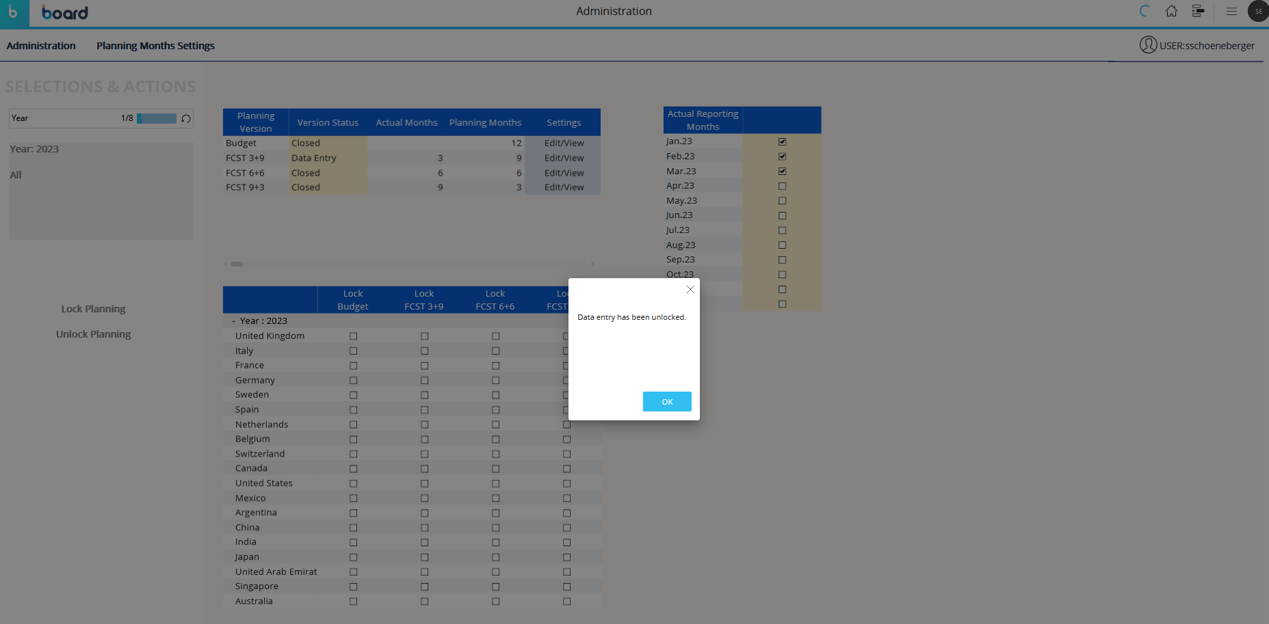Check the Sep.23 actual reporting month
Viewport: 1269px width, 624px height.
pyautogui.click(x=782, y=260)
